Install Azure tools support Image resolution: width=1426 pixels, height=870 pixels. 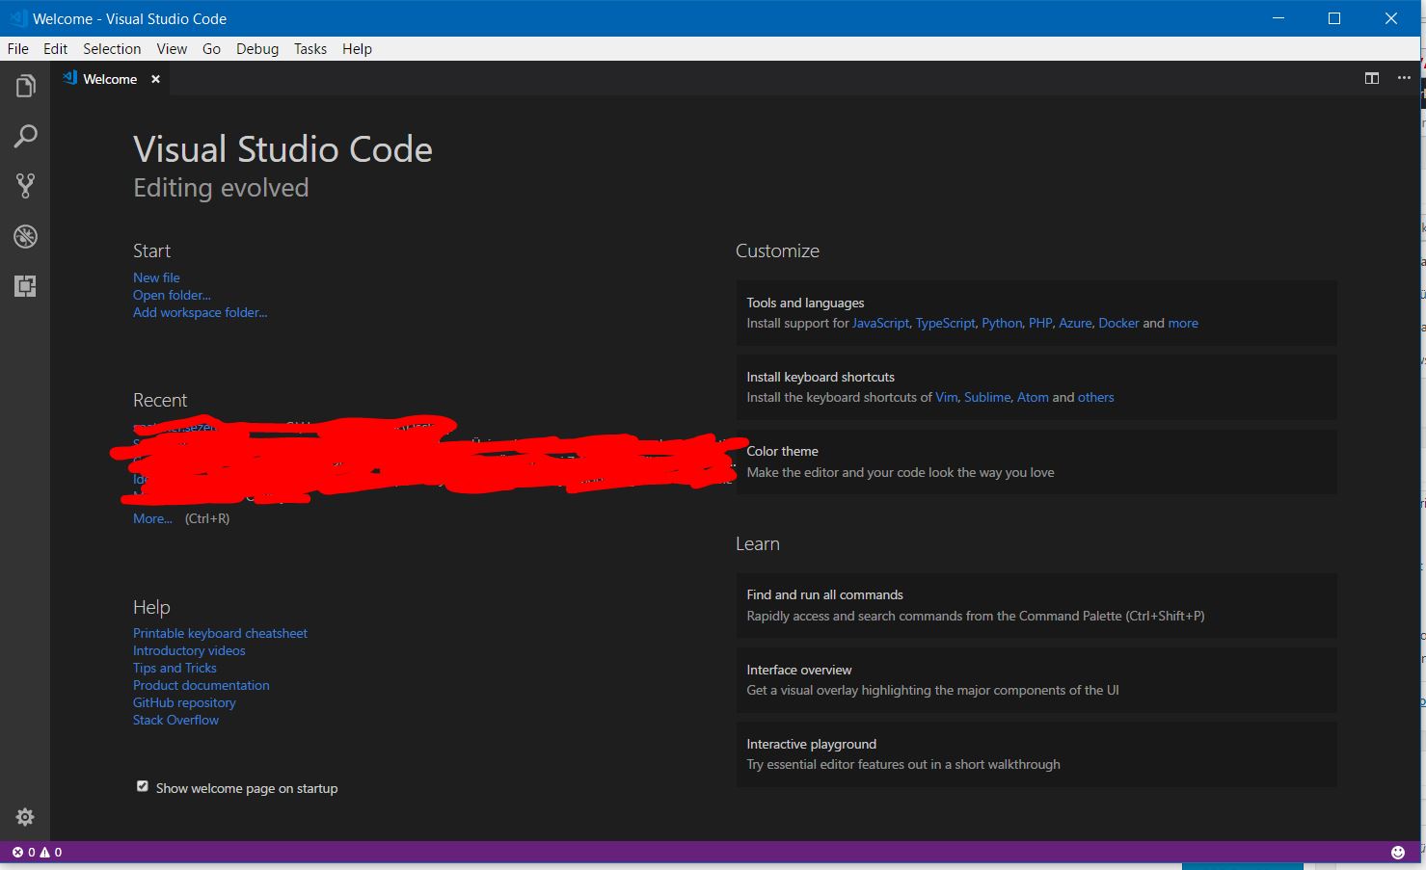coord(1075,323)
